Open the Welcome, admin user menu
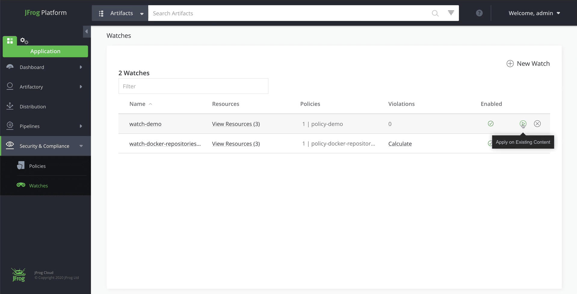Viewport: 577px width, 294px height. pyautogui.click(x=534, y=13)
